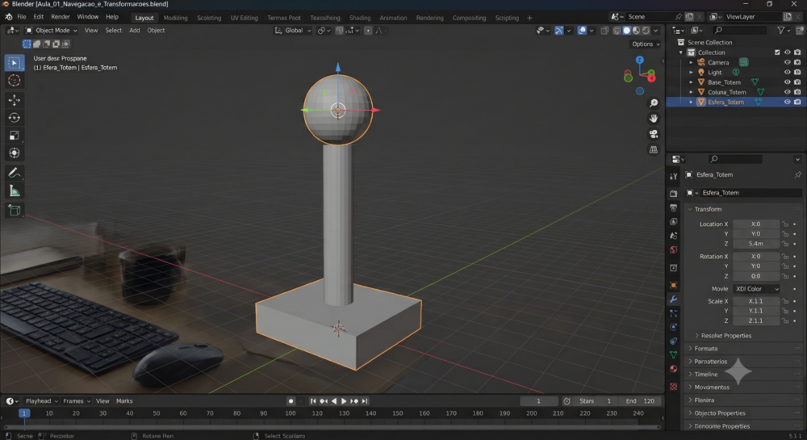The height and width of the screenshot is (440, 807).
Task: Click the outliner filter funnel icon
Action: pos(781,31)
